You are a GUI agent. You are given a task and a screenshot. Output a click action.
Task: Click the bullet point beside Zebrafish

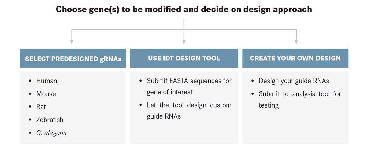tap(30, 120)
